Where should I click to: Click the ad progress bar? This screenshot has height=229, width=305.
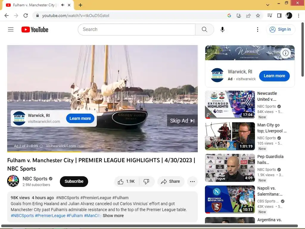click(x=102, y=151)
